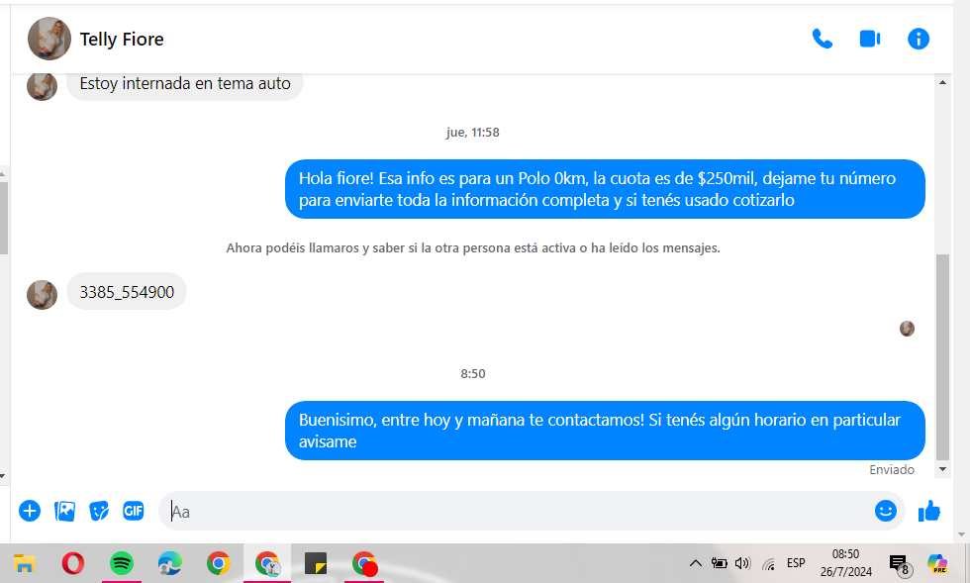Send a thumbs-up like
Screen dimensions: 970x583
point(929,511)
